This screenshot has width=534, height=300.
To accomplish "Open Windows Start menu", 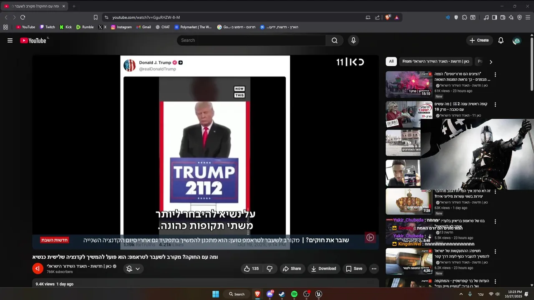I will click(x=216, y=294).
